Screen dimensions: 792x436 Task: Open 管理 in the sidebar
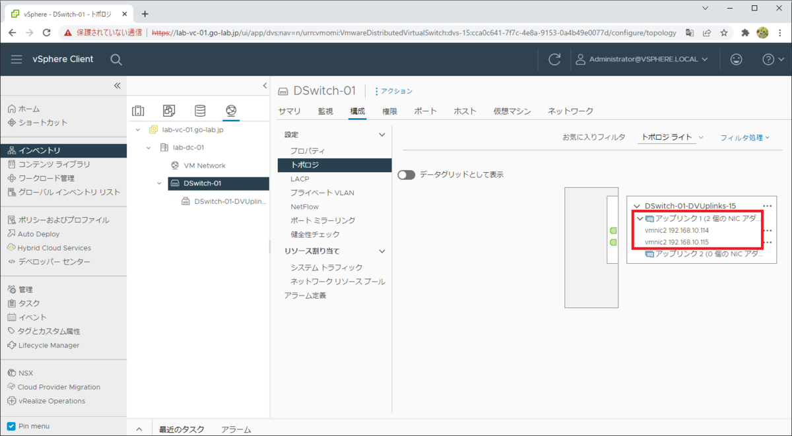(20, 290)
